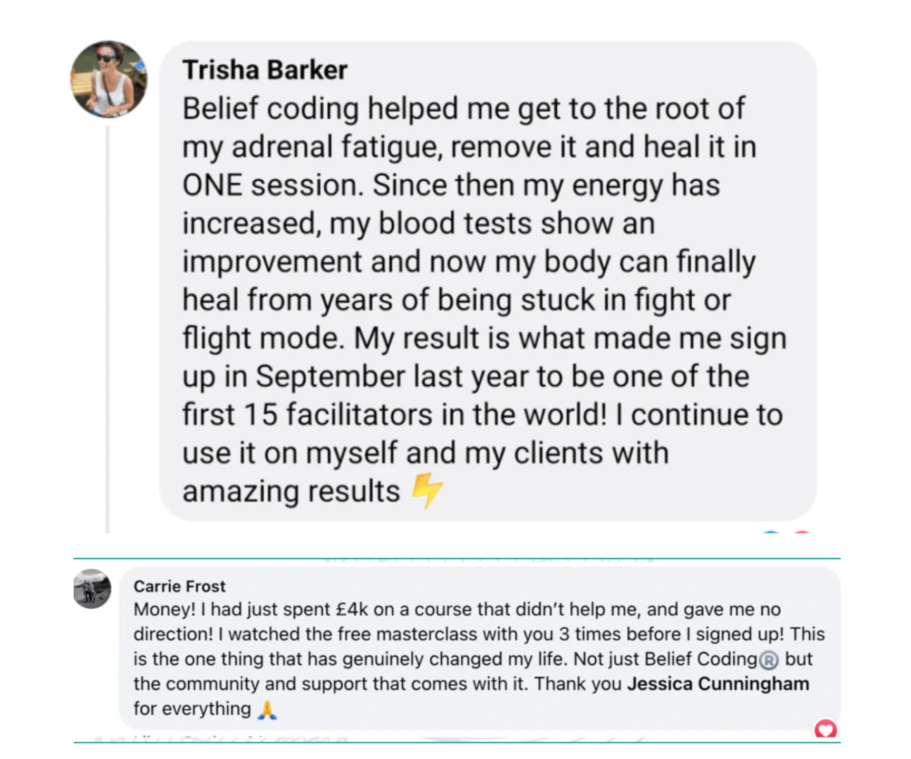Click the praying hands emoji
The width and height of the screenshot is (911, 759).
pos(267,709)
